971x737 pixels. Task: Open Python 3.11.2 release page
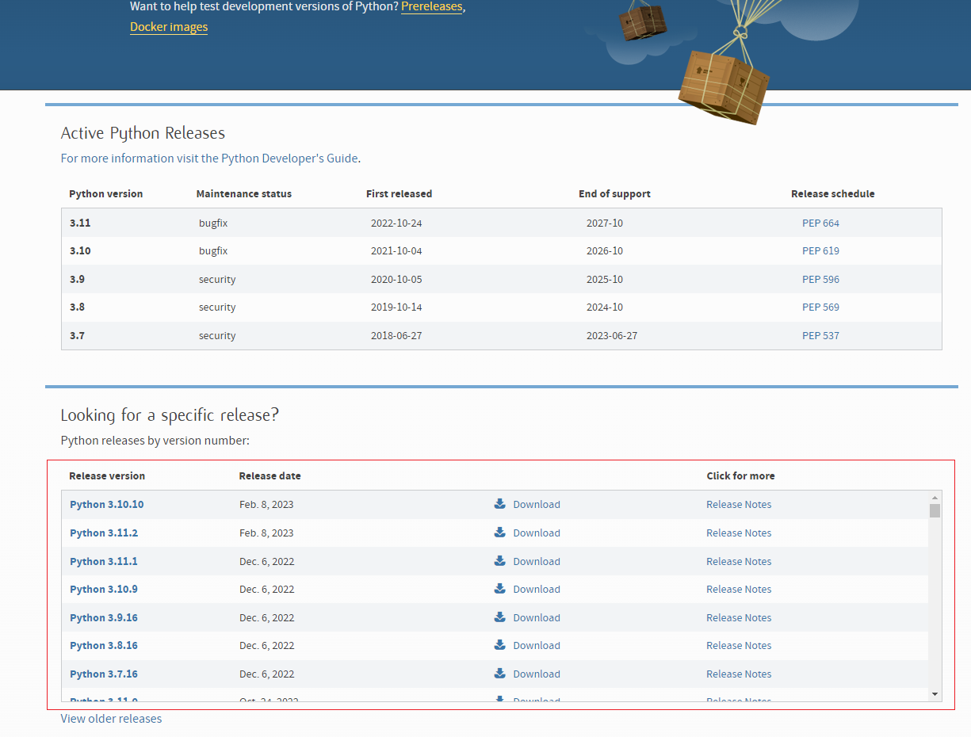click(104, 533)
